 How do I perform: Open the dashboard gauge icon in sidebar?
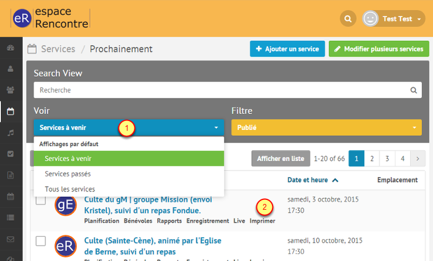10,48
